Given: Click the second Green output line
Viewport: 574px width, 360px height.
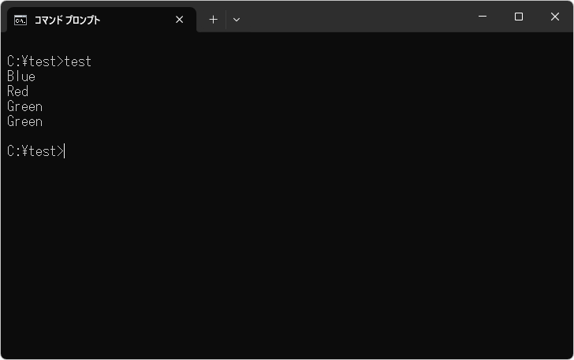Looking at the screenshot, I should [x=24, y=121].
